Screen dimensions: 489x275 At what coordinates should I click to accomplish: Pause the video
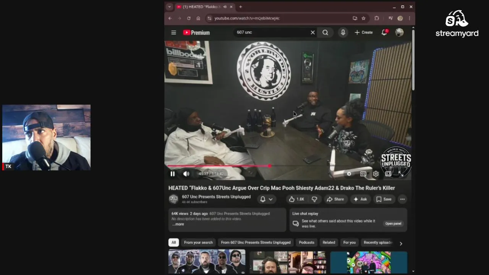point(172,174)
